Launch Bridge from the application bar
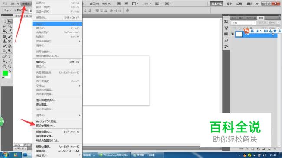 [x=119, y=3]
